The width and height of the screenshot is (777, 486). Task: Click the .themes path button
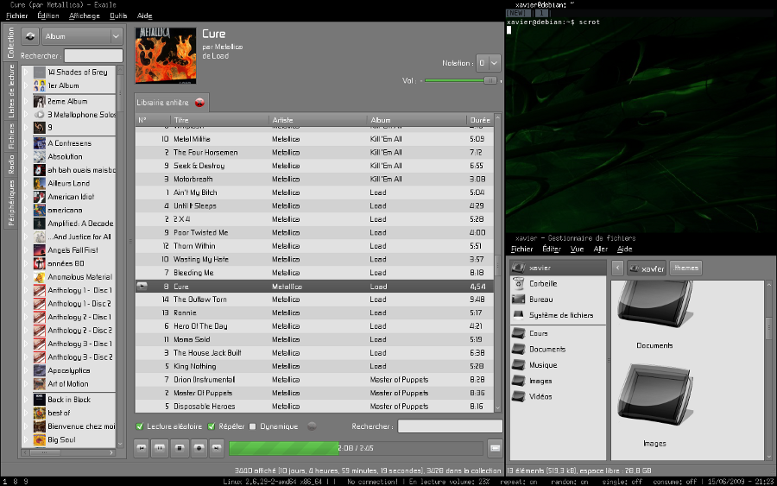(x=685, y=268)
